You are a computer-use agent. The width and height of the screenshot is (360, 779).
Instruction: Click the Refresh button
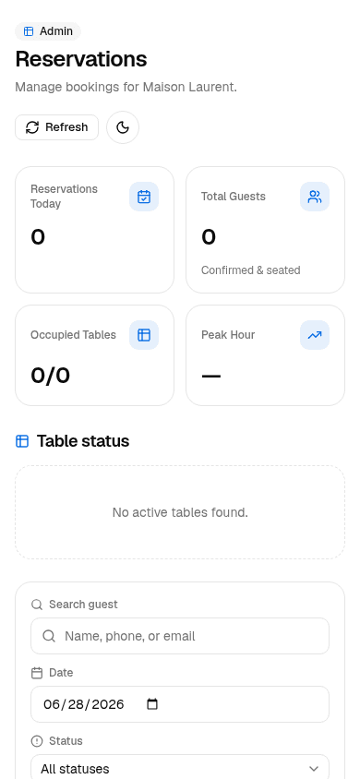[x=56, y=127]
